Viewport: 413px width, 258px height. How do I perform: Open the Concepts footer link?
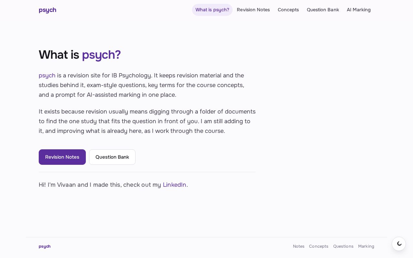point(319,246)
